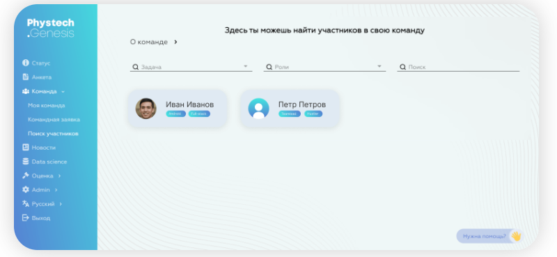The height and width of the screenshot is (257, 557).
Task: Click the Admin gear icon
Action: [25, 189]
